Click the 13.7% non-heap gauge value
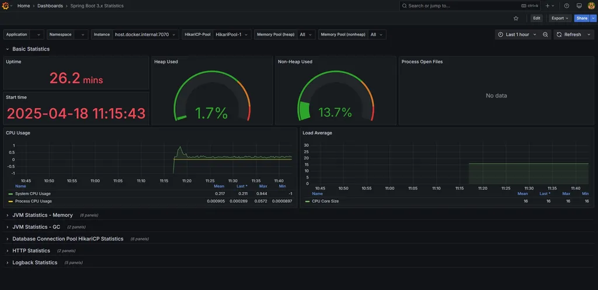Image resolution: width=598 pixels, height=290 pixels. coord(335,112)
